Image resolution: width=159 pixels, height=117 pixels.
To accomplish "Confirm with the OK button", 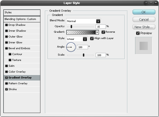I will click(x=144, y=12).
